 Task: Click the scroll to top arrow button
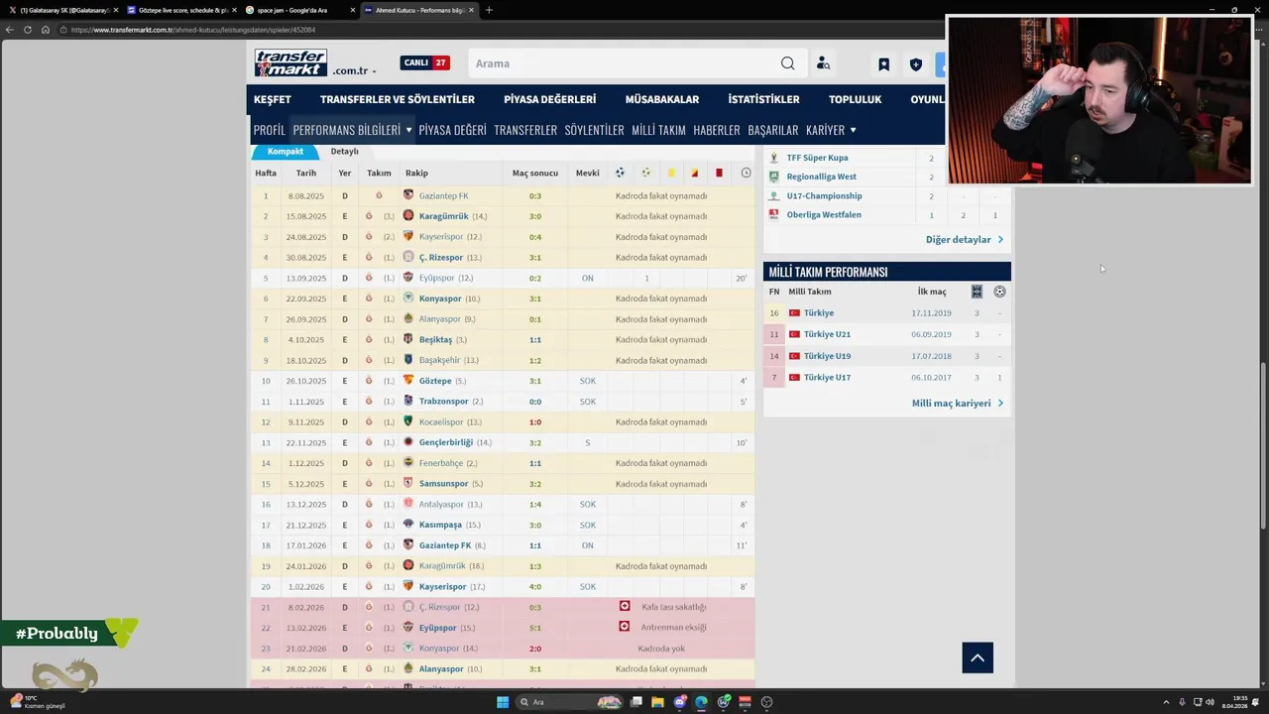[978, 657]
